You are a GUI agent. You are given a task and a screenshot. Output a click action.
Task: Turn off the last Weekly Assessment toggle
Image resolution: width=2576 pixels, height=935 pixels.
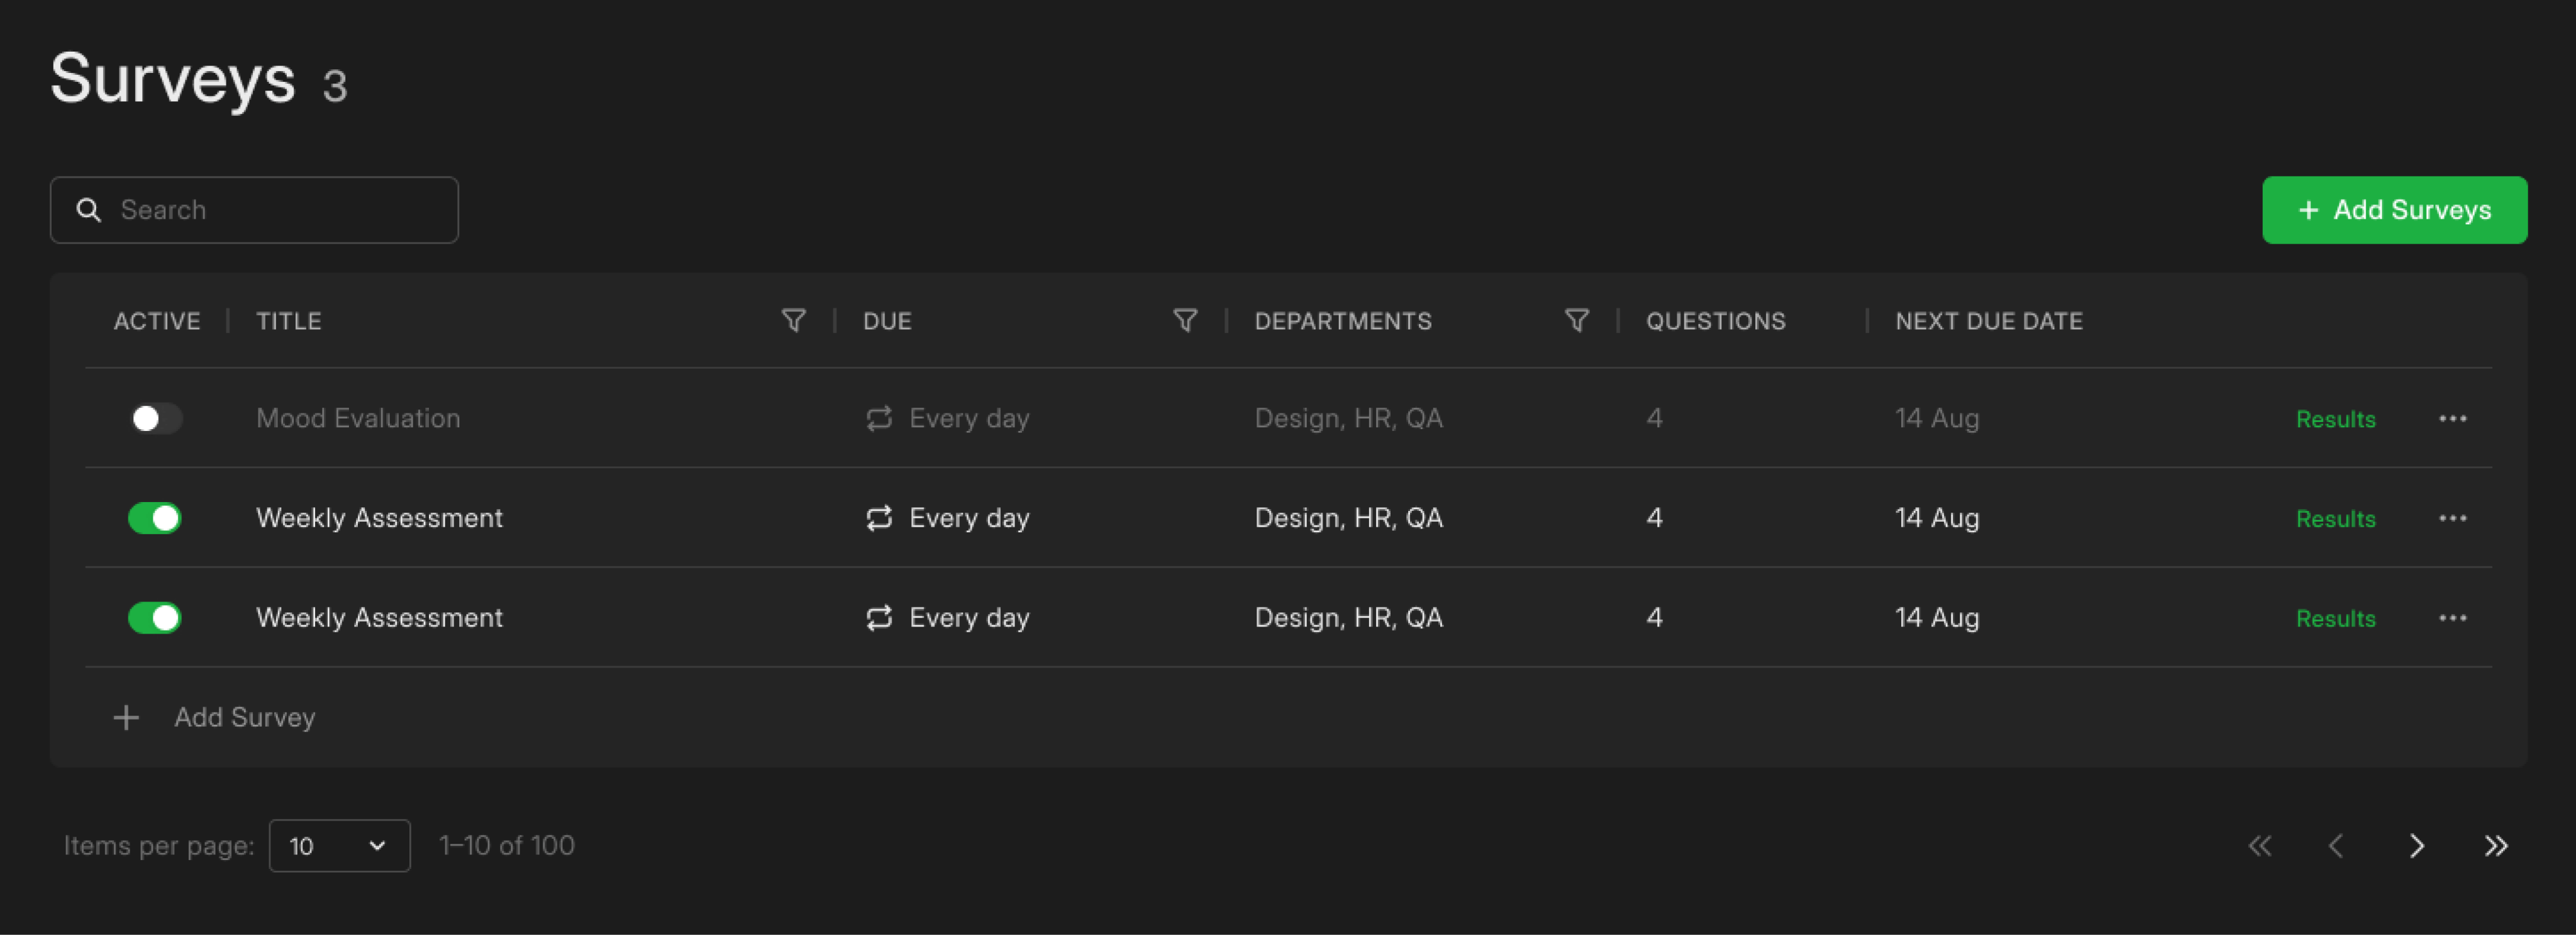[155, 618]
